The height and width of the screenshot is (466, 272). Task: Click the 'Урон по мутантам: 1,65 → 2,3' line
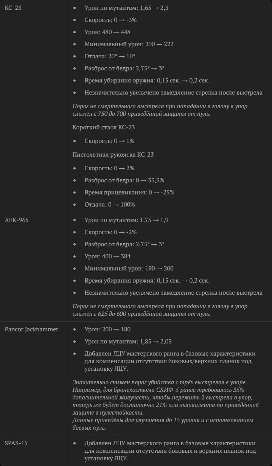click(126, 8)
